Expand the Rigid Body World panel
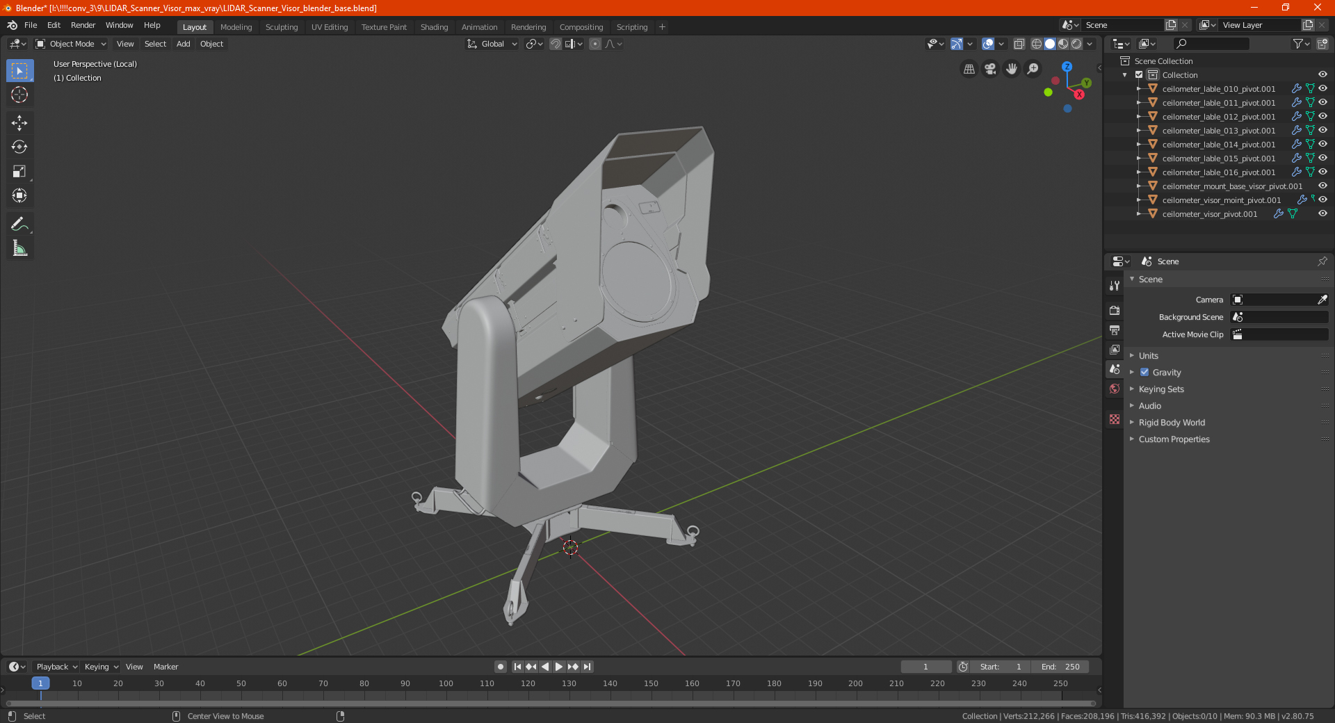The height and width of the screenshot is (723, 1335). pyautogui.click(x=1172, y=423)
